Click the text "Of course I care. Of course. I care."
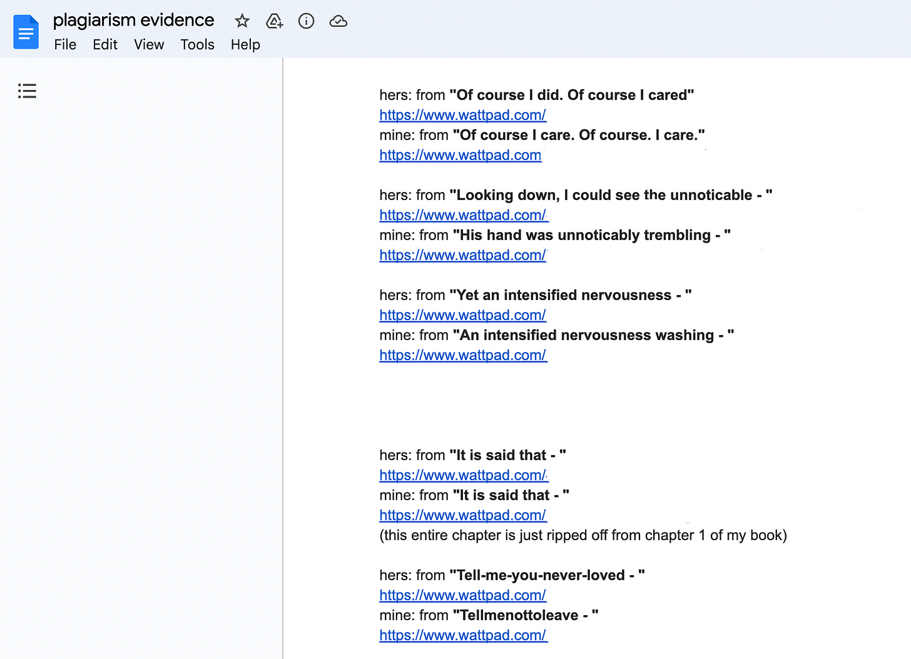 coord(579,135)
